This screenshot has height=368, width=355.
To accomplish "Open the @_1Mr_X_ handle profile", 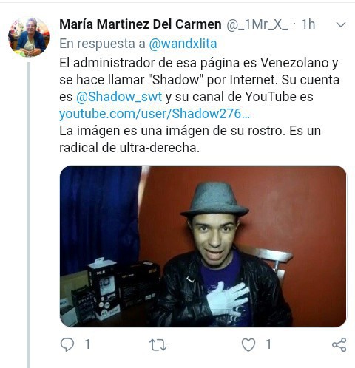I will coord(257,24).
